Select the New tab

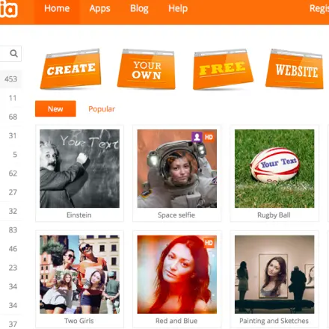pyautogui.click(x=55, y=108)
